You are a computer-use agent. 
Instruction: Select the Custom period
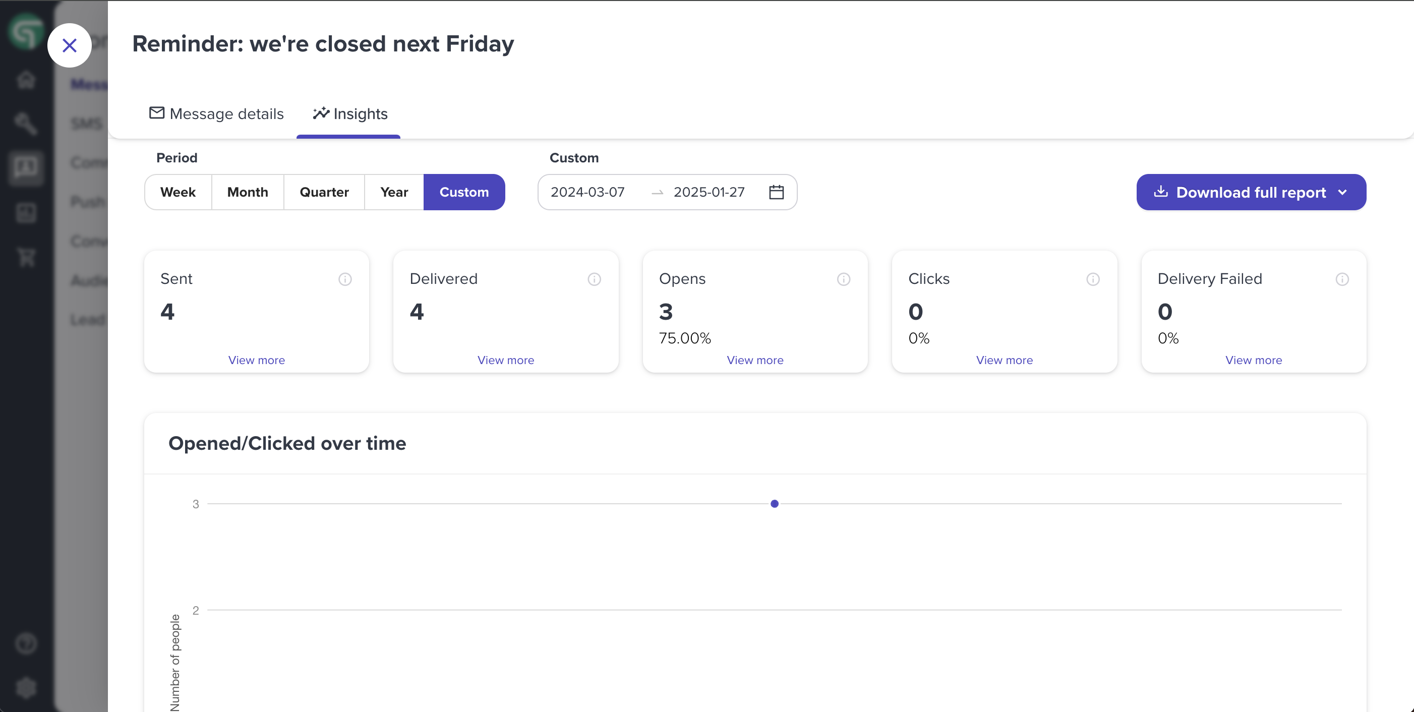point(464,192)
